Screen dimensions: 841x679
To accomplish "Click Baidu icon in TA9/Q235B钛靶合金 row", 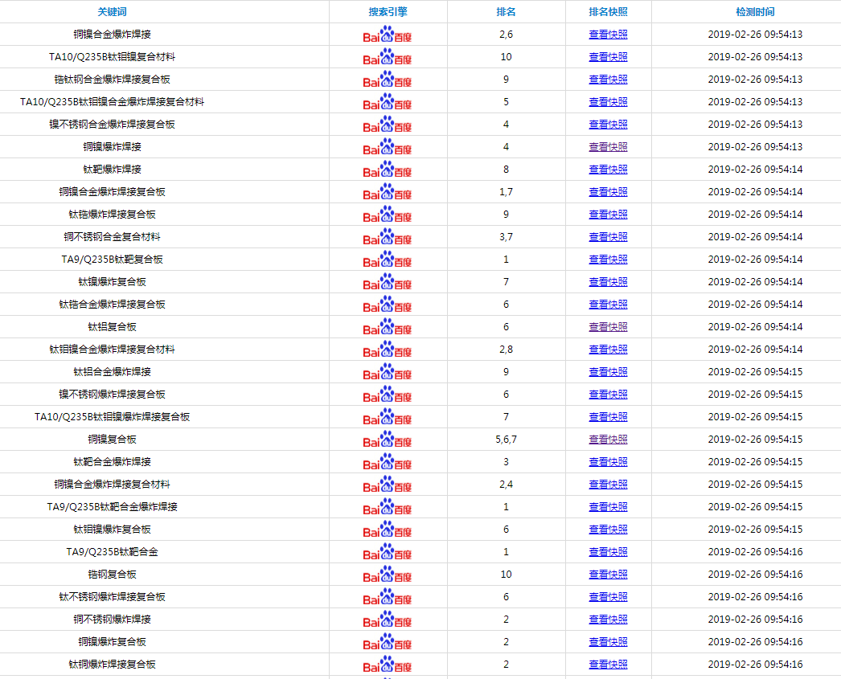I will [387, 553].
